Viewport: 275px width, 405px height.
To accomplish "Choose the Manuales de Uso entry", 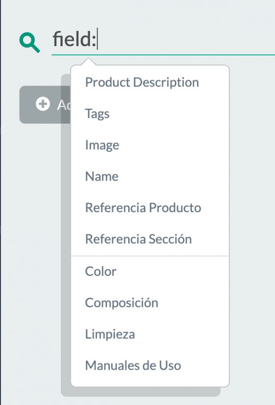I will (x=133, y=365).
